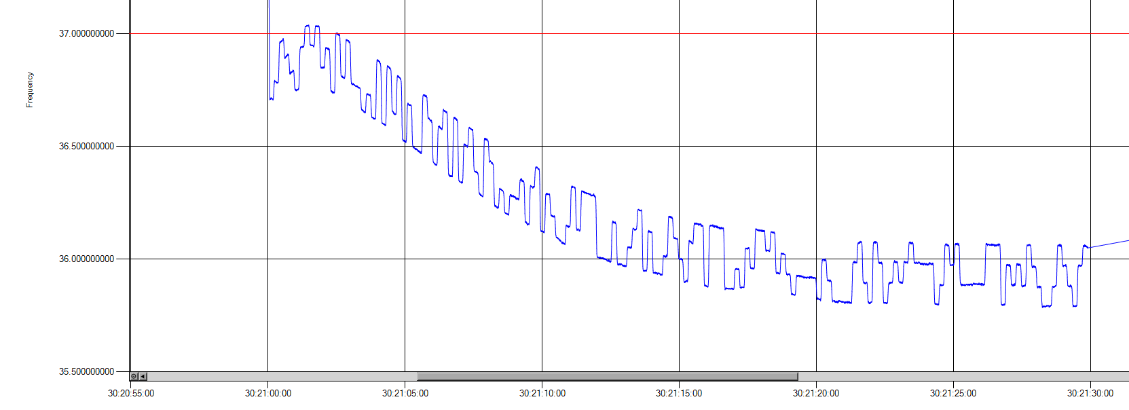Click the 30:21:25:00 time axis label
The height and width of the screenshot is (410, 1129).
[x=953, y=393]
